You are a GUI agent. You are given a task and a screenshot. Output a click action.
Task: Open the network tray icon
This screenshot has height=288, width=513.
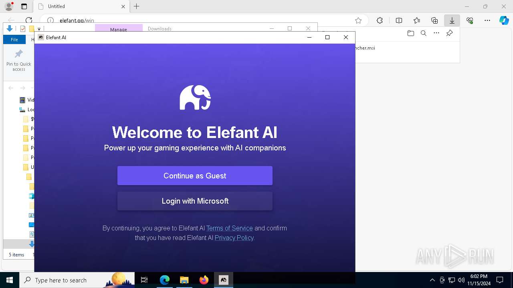pos(452,280)
